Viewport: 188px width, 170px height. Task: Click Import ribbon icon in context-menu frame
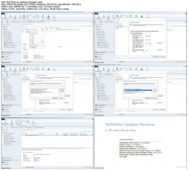click(x=11, y=16)
